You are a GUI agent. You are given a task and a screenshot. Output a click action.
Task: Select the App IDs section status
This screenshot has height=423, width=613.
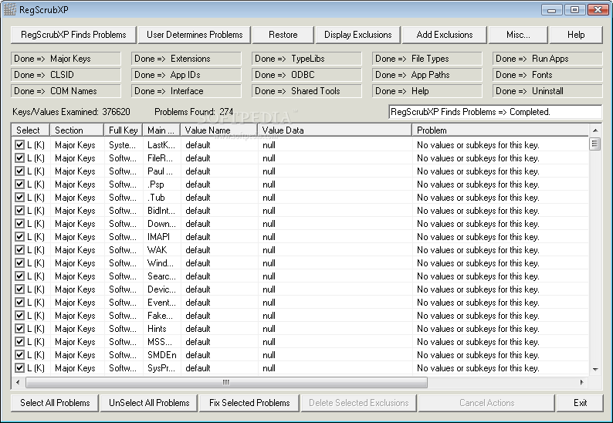[x=187, y=75]
